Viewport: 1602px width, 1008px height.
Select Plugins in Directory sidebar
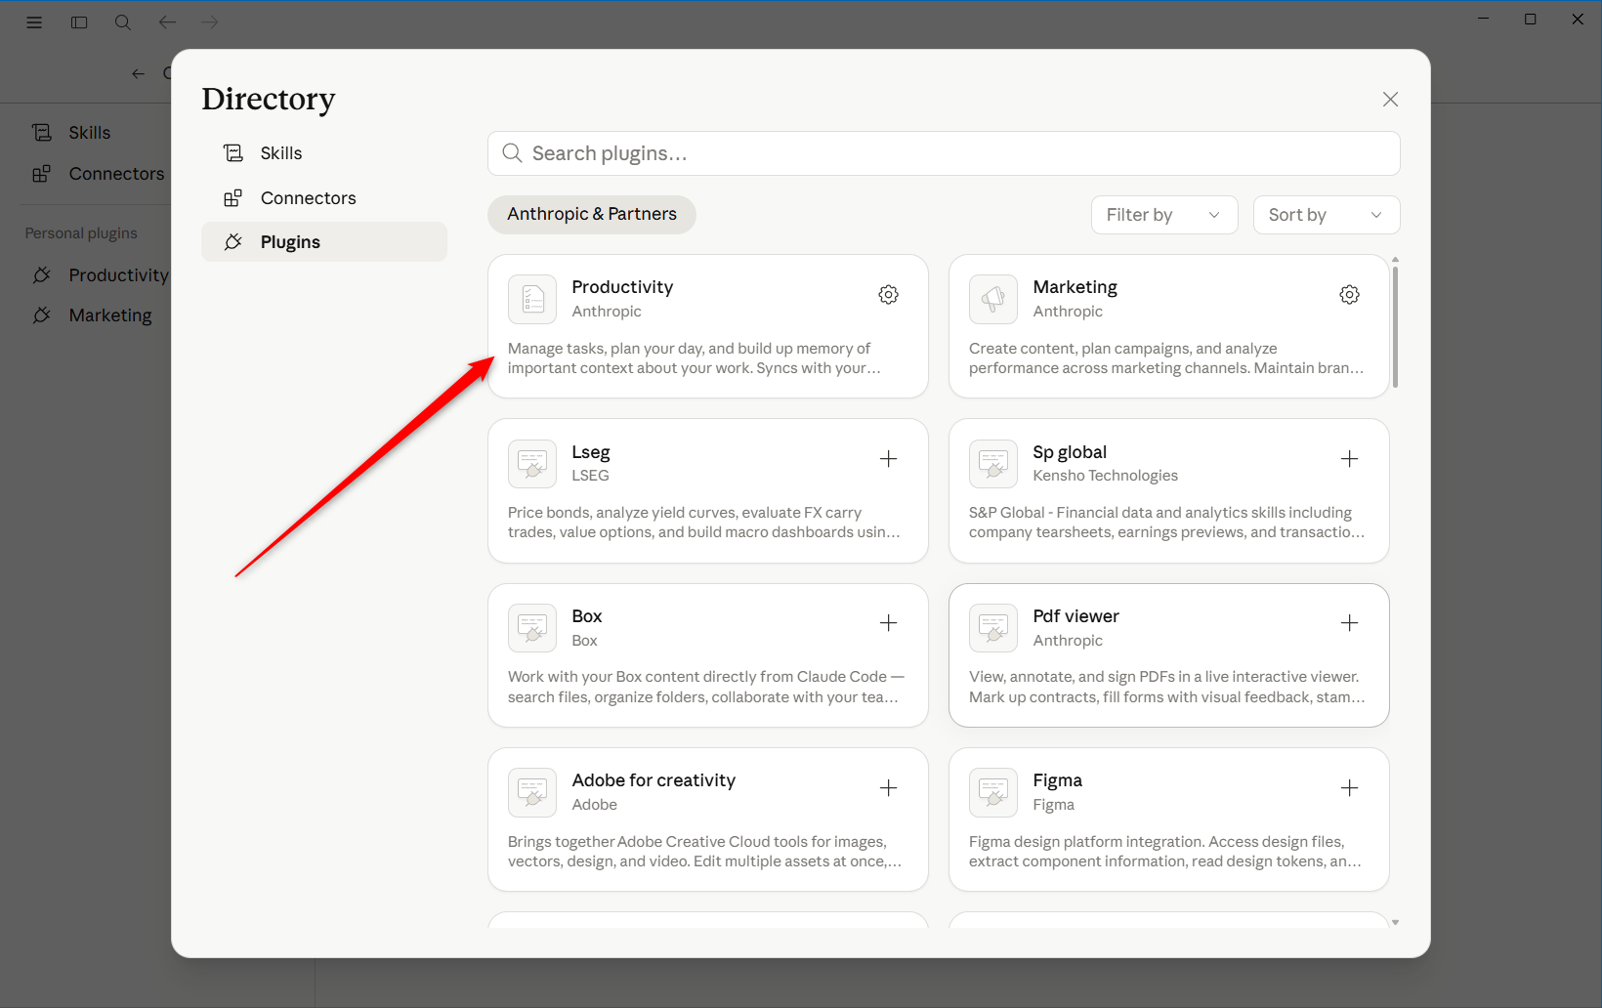(x=323, y=242)
